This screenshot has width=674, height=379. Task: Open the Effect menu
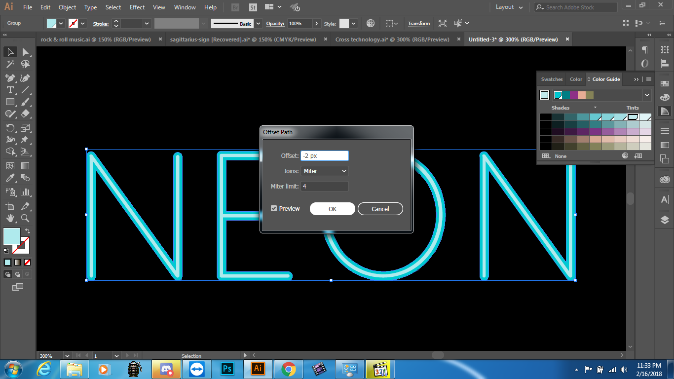tap(137, 7)
